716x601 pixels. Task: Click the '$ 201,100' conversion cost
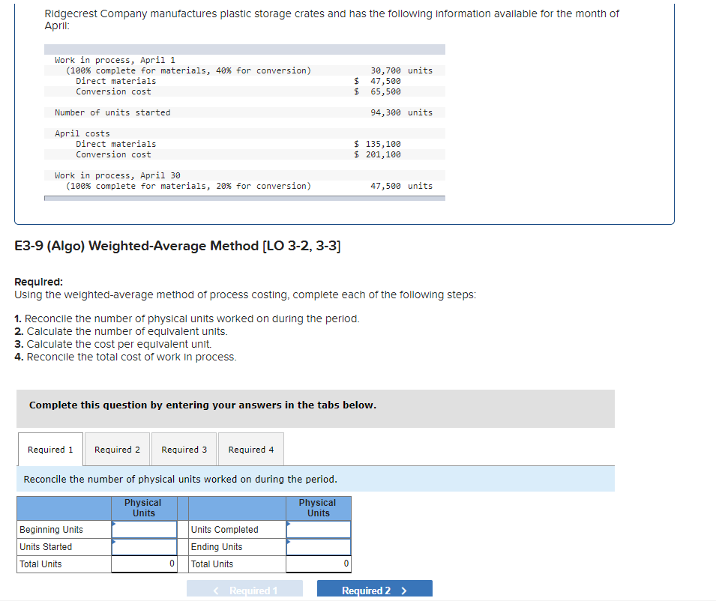coord(377,154)
